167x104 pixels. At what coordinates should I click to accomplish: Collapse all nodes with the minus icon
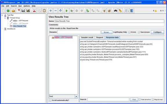click(x=55, y=11)
